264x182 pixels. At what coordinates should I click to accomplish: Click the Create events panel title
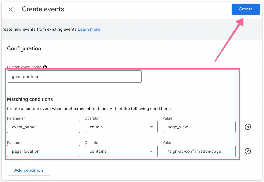(x=43, y=9)
